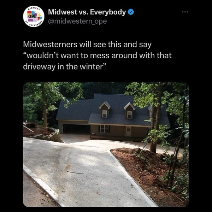Open the @midwestern_ope handle link
212x212 pixels.
(77, 21)
